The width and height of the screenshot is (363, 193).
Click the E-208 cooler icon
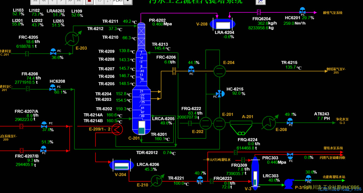point(269,123)
